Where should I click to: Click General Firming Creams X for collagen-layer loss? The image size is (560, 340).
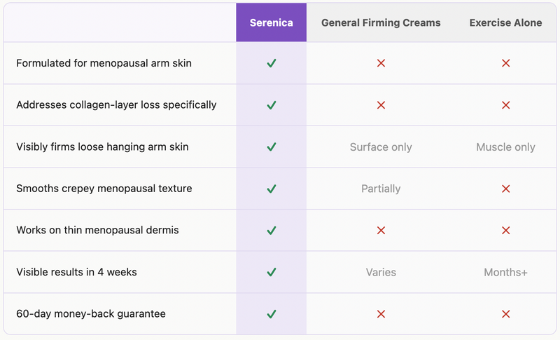pyautogui.click(x=381, y=105)
